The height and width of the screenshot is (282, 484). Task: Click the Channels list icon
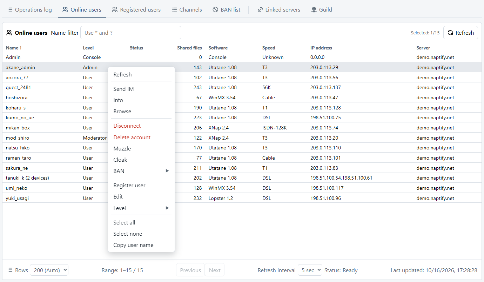174,10
